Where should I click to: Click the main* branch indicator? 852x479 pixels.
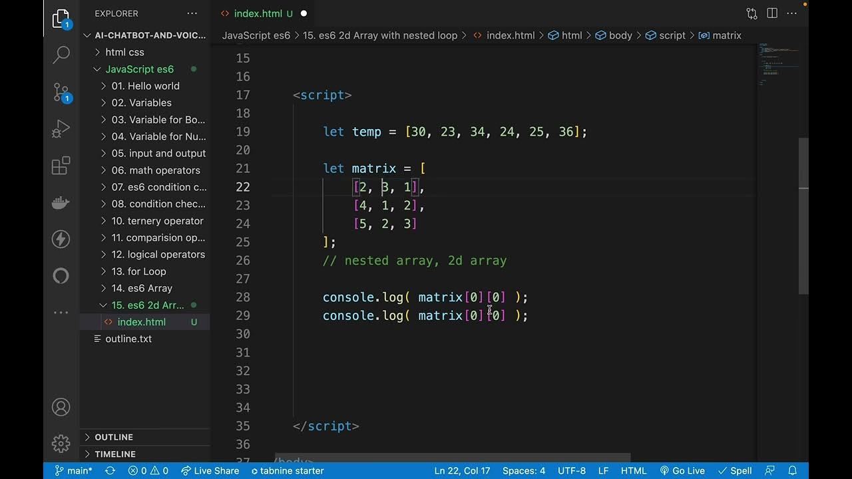point(73,470)
